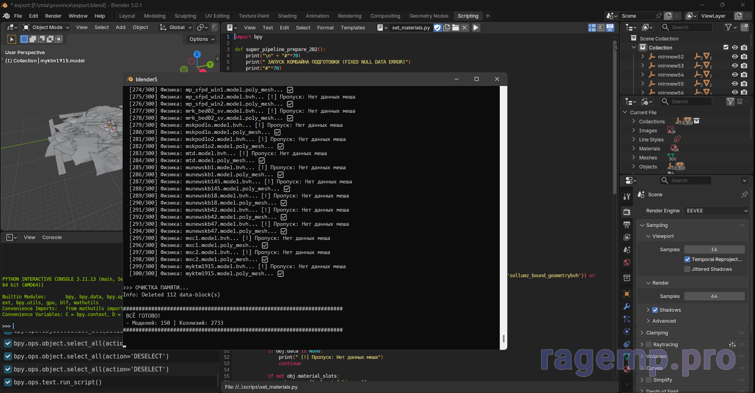The height and width of the screenshot is (393, 755).
Task: Expand the Clamping panel
Action: tap(657, 333)
